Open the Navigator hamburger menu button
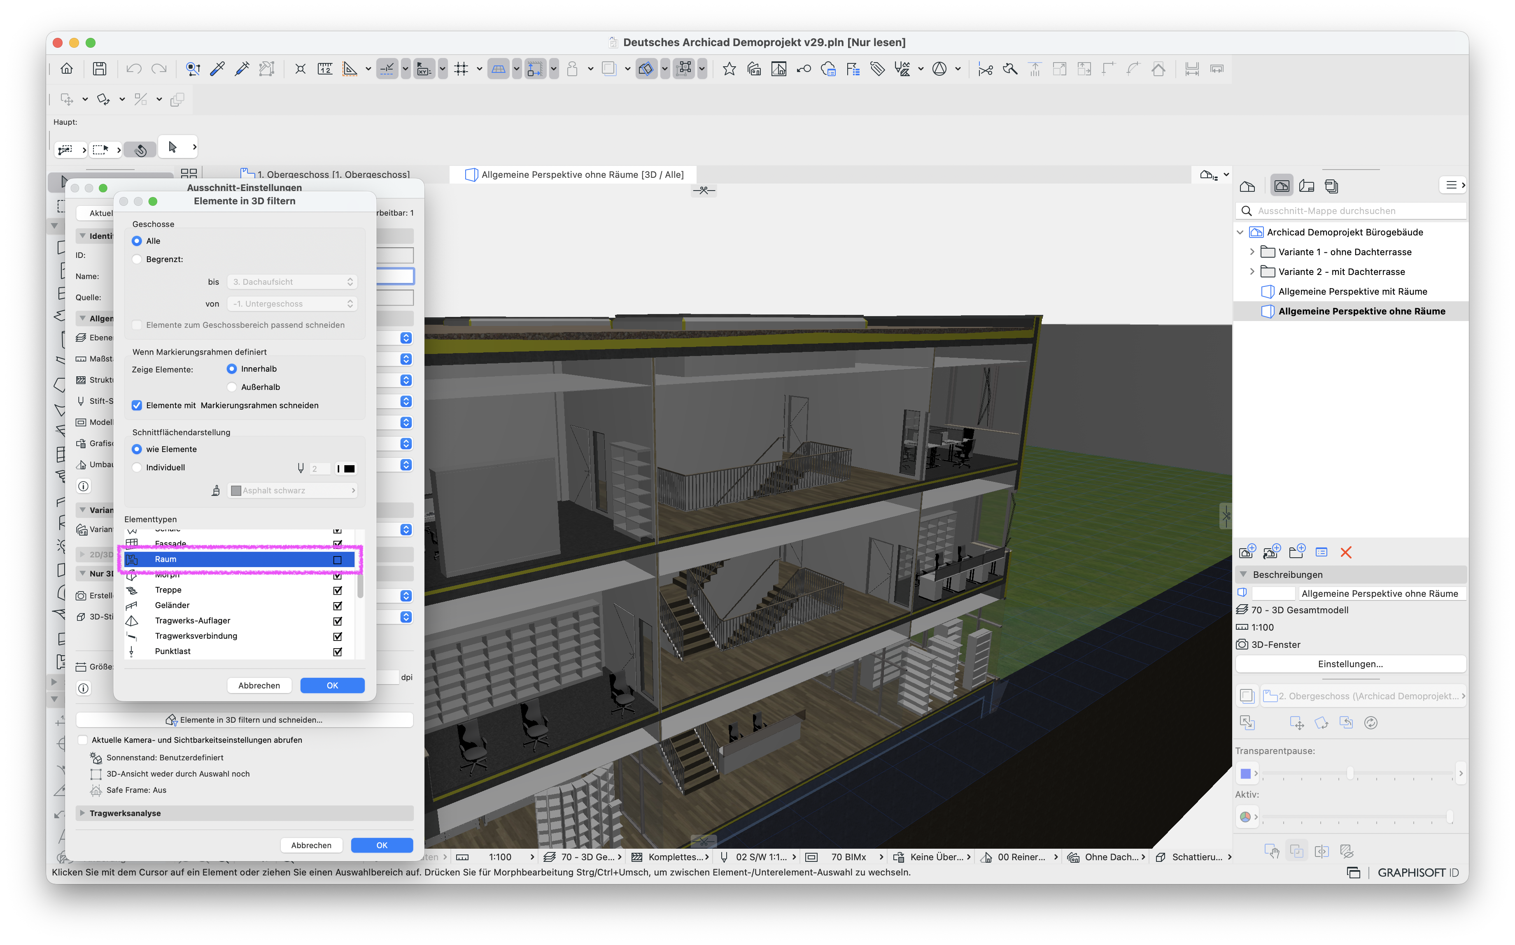Viewport: 1515px width, 945px height. click(1453, 185)
